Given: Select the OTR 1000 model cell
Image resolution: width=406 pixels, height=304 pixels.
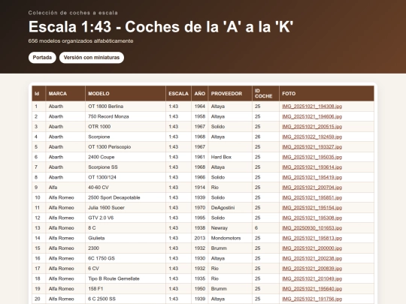Looking at the screenshot, I should [x=126, y=126].
